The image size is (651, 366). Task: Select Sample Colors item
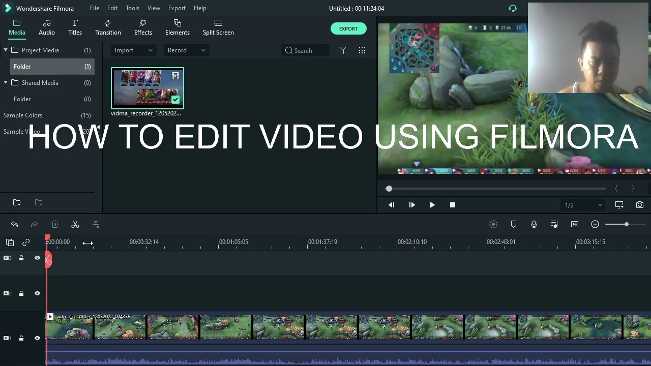pos(47,115)
